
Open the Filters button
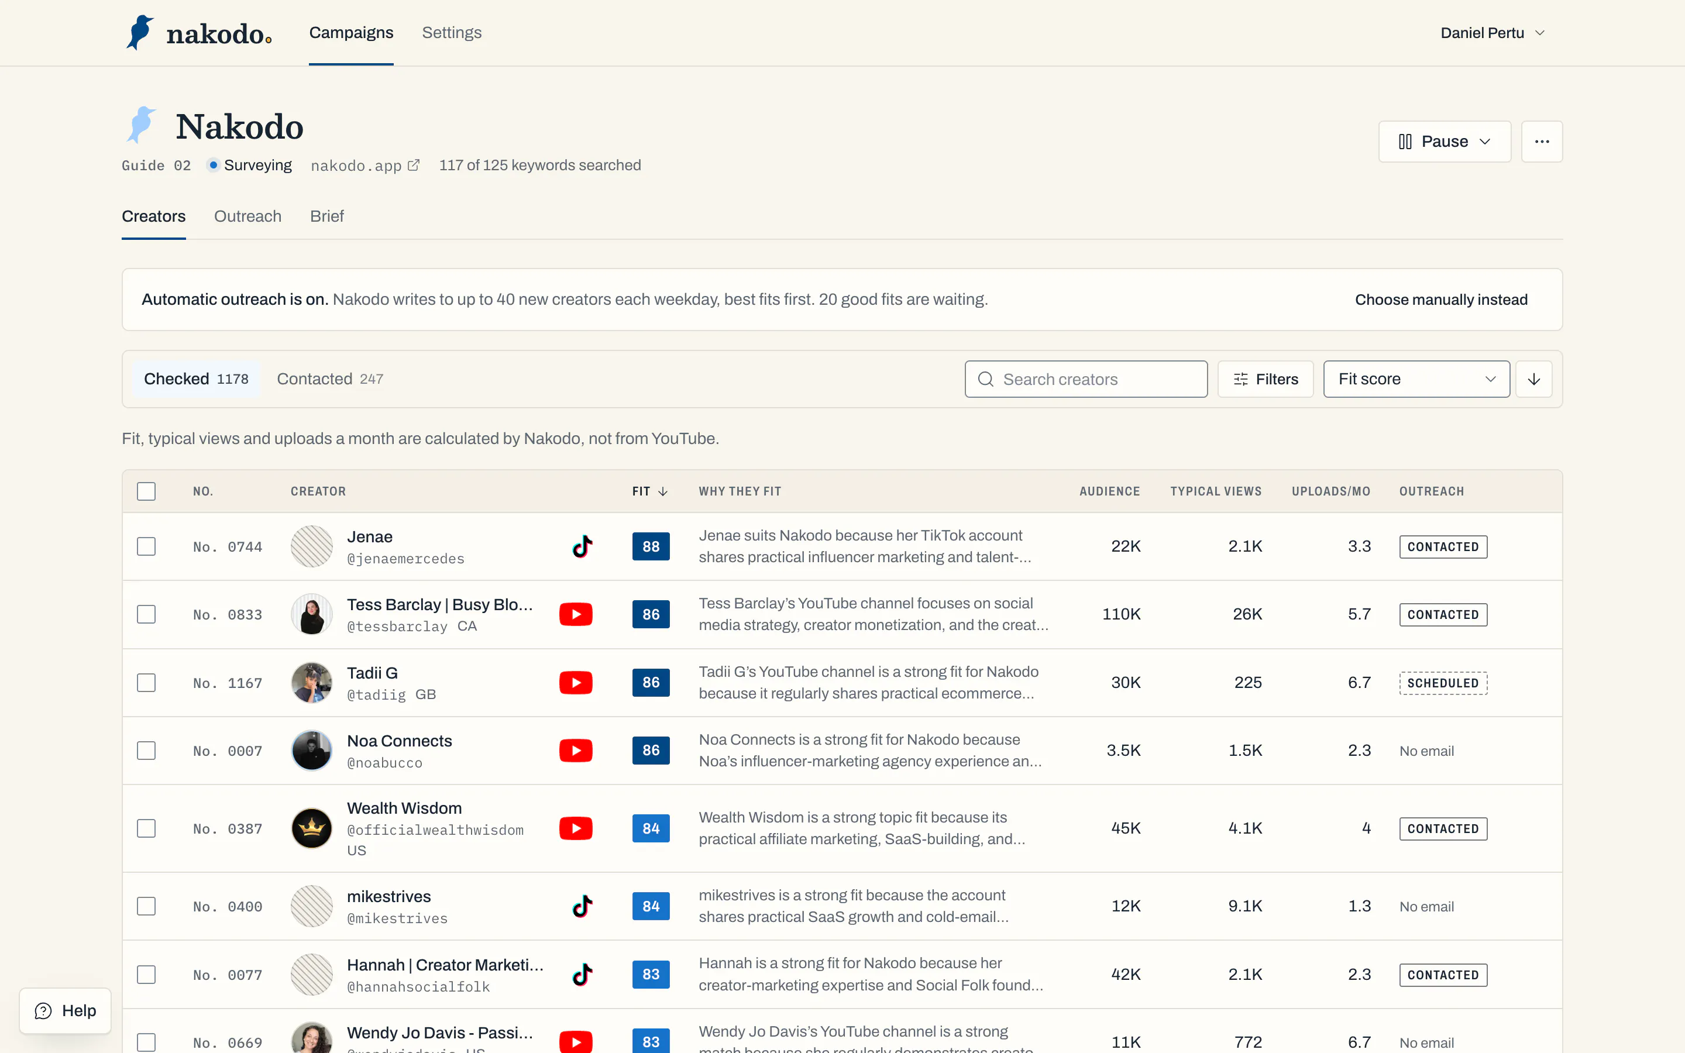[x=1265, y=379]
